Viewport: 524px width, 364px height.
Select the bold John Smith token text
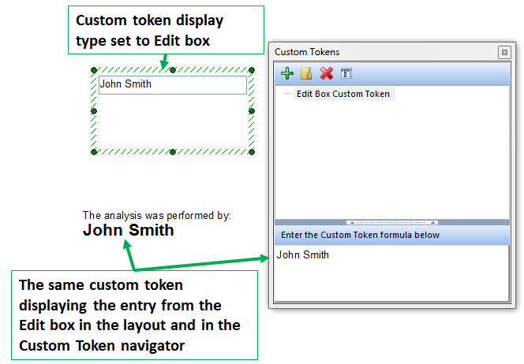tap(129, 230)
